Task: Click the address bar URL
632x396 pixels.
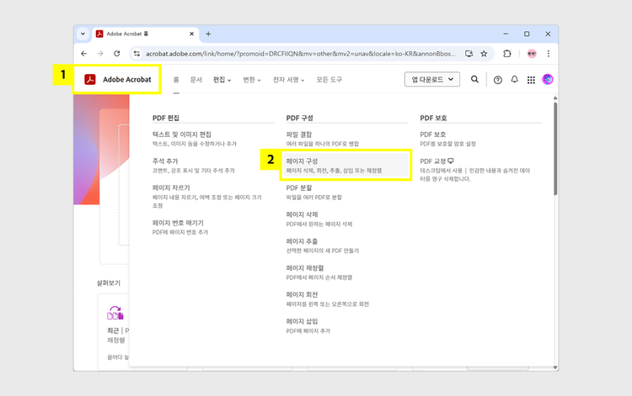Action: click(301, 54)
